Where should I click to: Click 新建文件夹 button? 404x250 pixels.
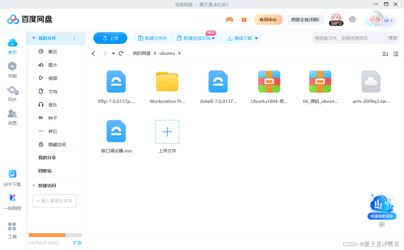[153, 38]
